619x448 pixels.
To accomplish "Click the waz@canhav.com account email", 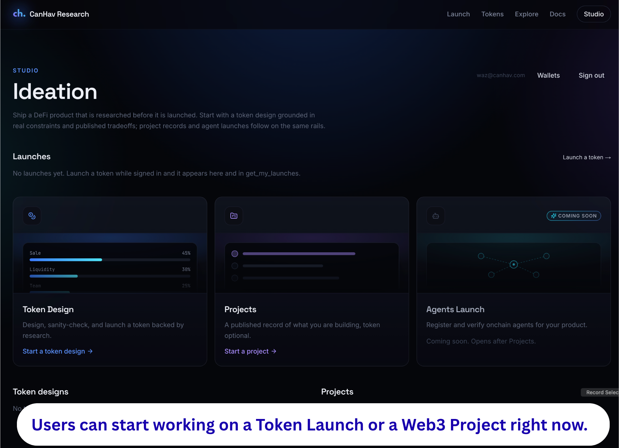I will tap(501, 75).
